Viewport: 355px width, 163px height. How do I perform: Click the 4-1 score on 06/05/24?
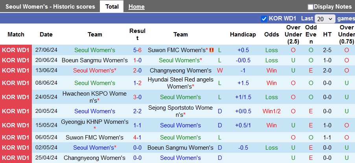pyautogui.click(x=137, y=137)
